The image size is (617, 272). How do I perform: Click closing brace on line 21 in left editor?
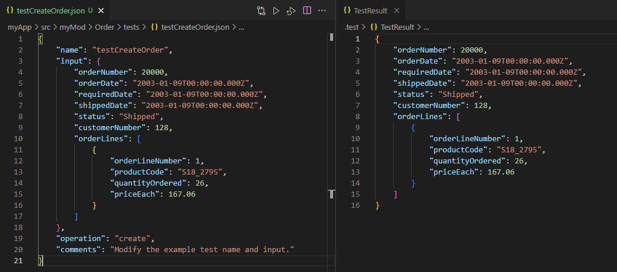click(40, 260)
